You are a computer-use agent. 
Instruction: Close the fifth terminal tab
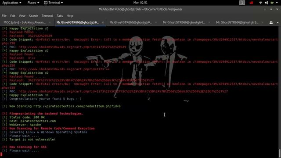coord(262,22)
